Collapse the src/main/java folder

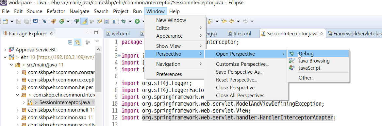[x=11, y=65]
